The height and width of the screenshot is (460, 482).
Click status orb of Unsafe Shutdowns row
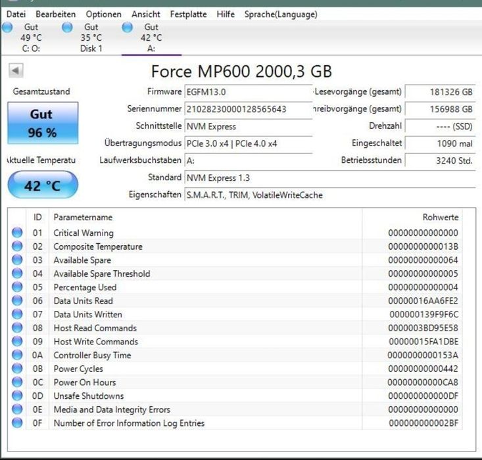click(17, 396)
